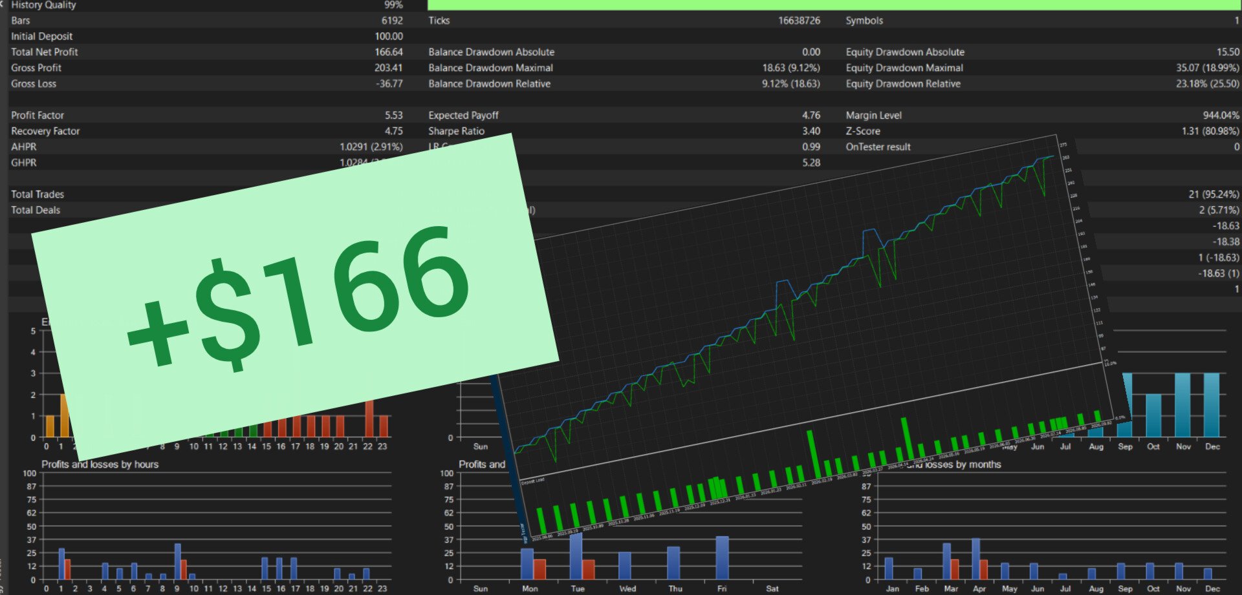
Task: Select the Total Net Profit value 166.64
Action: [388, 52]
